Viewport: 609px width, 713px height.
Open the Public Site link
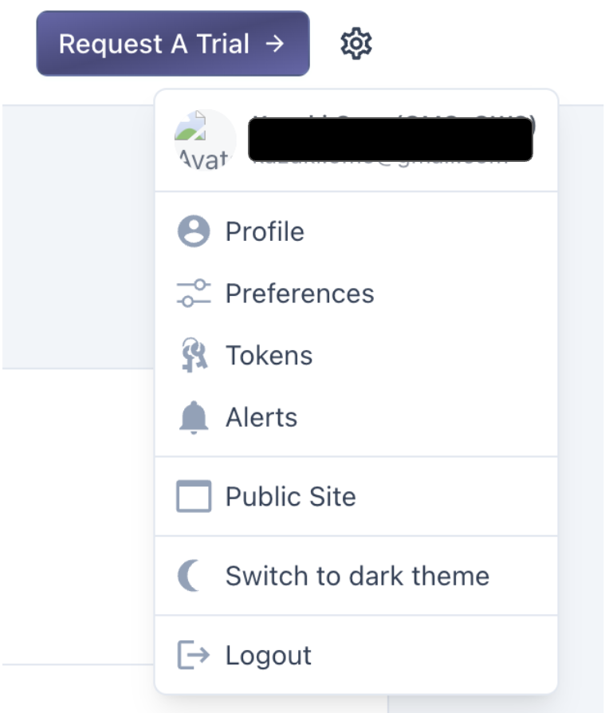(356, 496)
